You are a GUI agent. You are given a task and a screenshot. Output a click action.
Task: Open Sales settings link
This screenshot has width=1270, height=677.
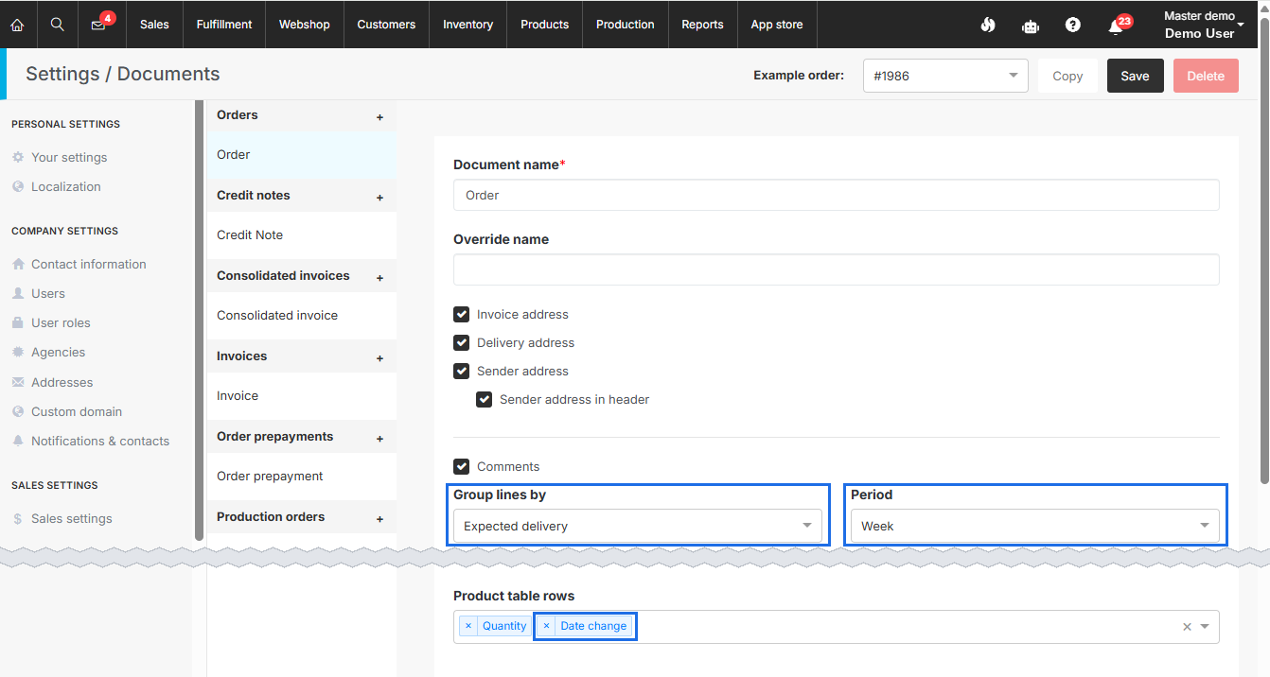point(71,518)
